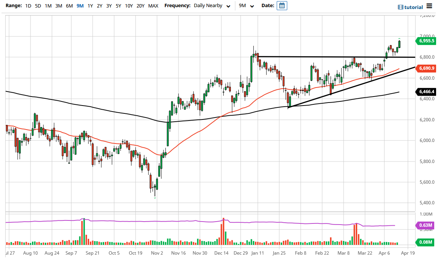Select the 6M range option
Screen dimensions: 438x258
(69, 6)
